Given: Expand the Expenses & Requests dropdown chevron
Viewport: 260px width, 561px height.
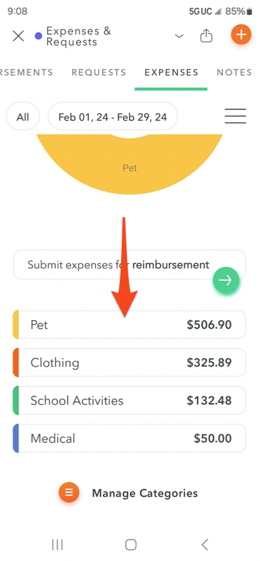Looking at the screenshot, I should (x=179, y=36).
